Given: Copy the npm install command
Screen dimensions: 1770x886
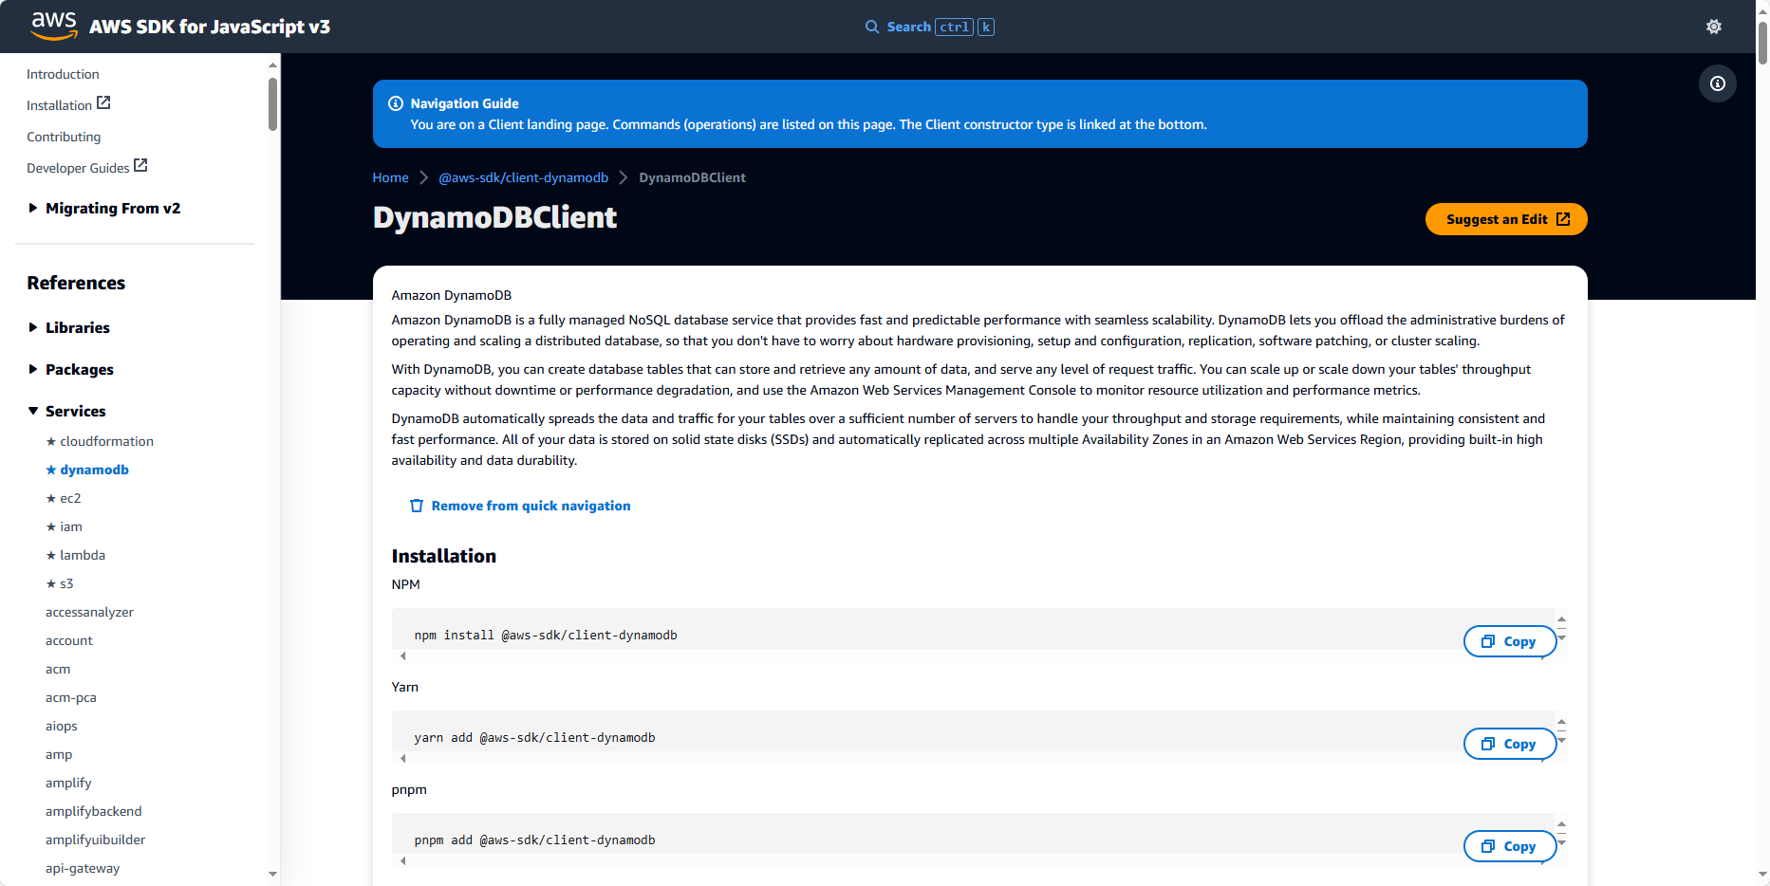Looking at the screenshot, I should tap(1509, 641).
